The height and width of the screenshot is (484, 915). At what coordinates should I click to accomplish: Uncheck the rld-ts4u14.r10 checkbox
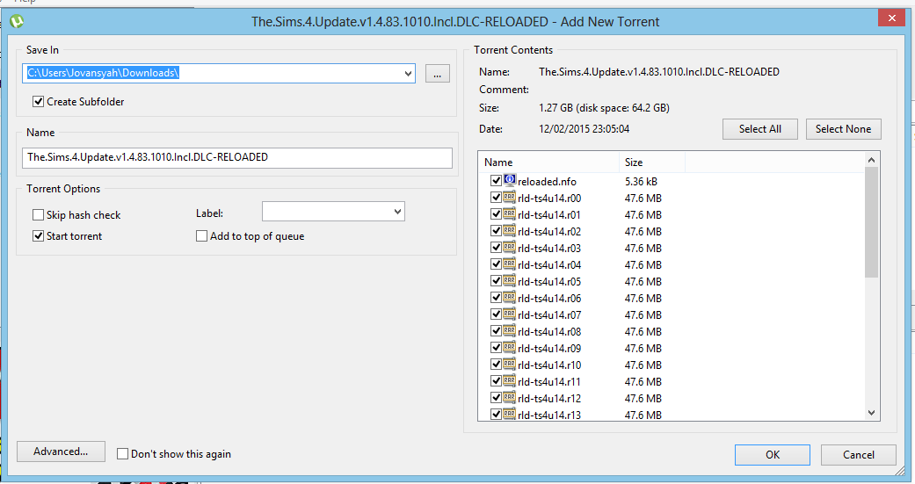pyautogui.click(x=496, y=365)
